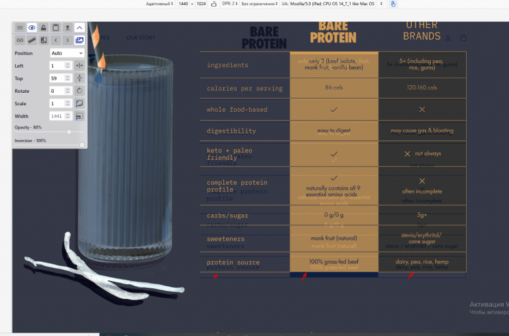Go to the previous overlay image
The width and height of the screenshot is (509, 336).
(x=56, y=40)
